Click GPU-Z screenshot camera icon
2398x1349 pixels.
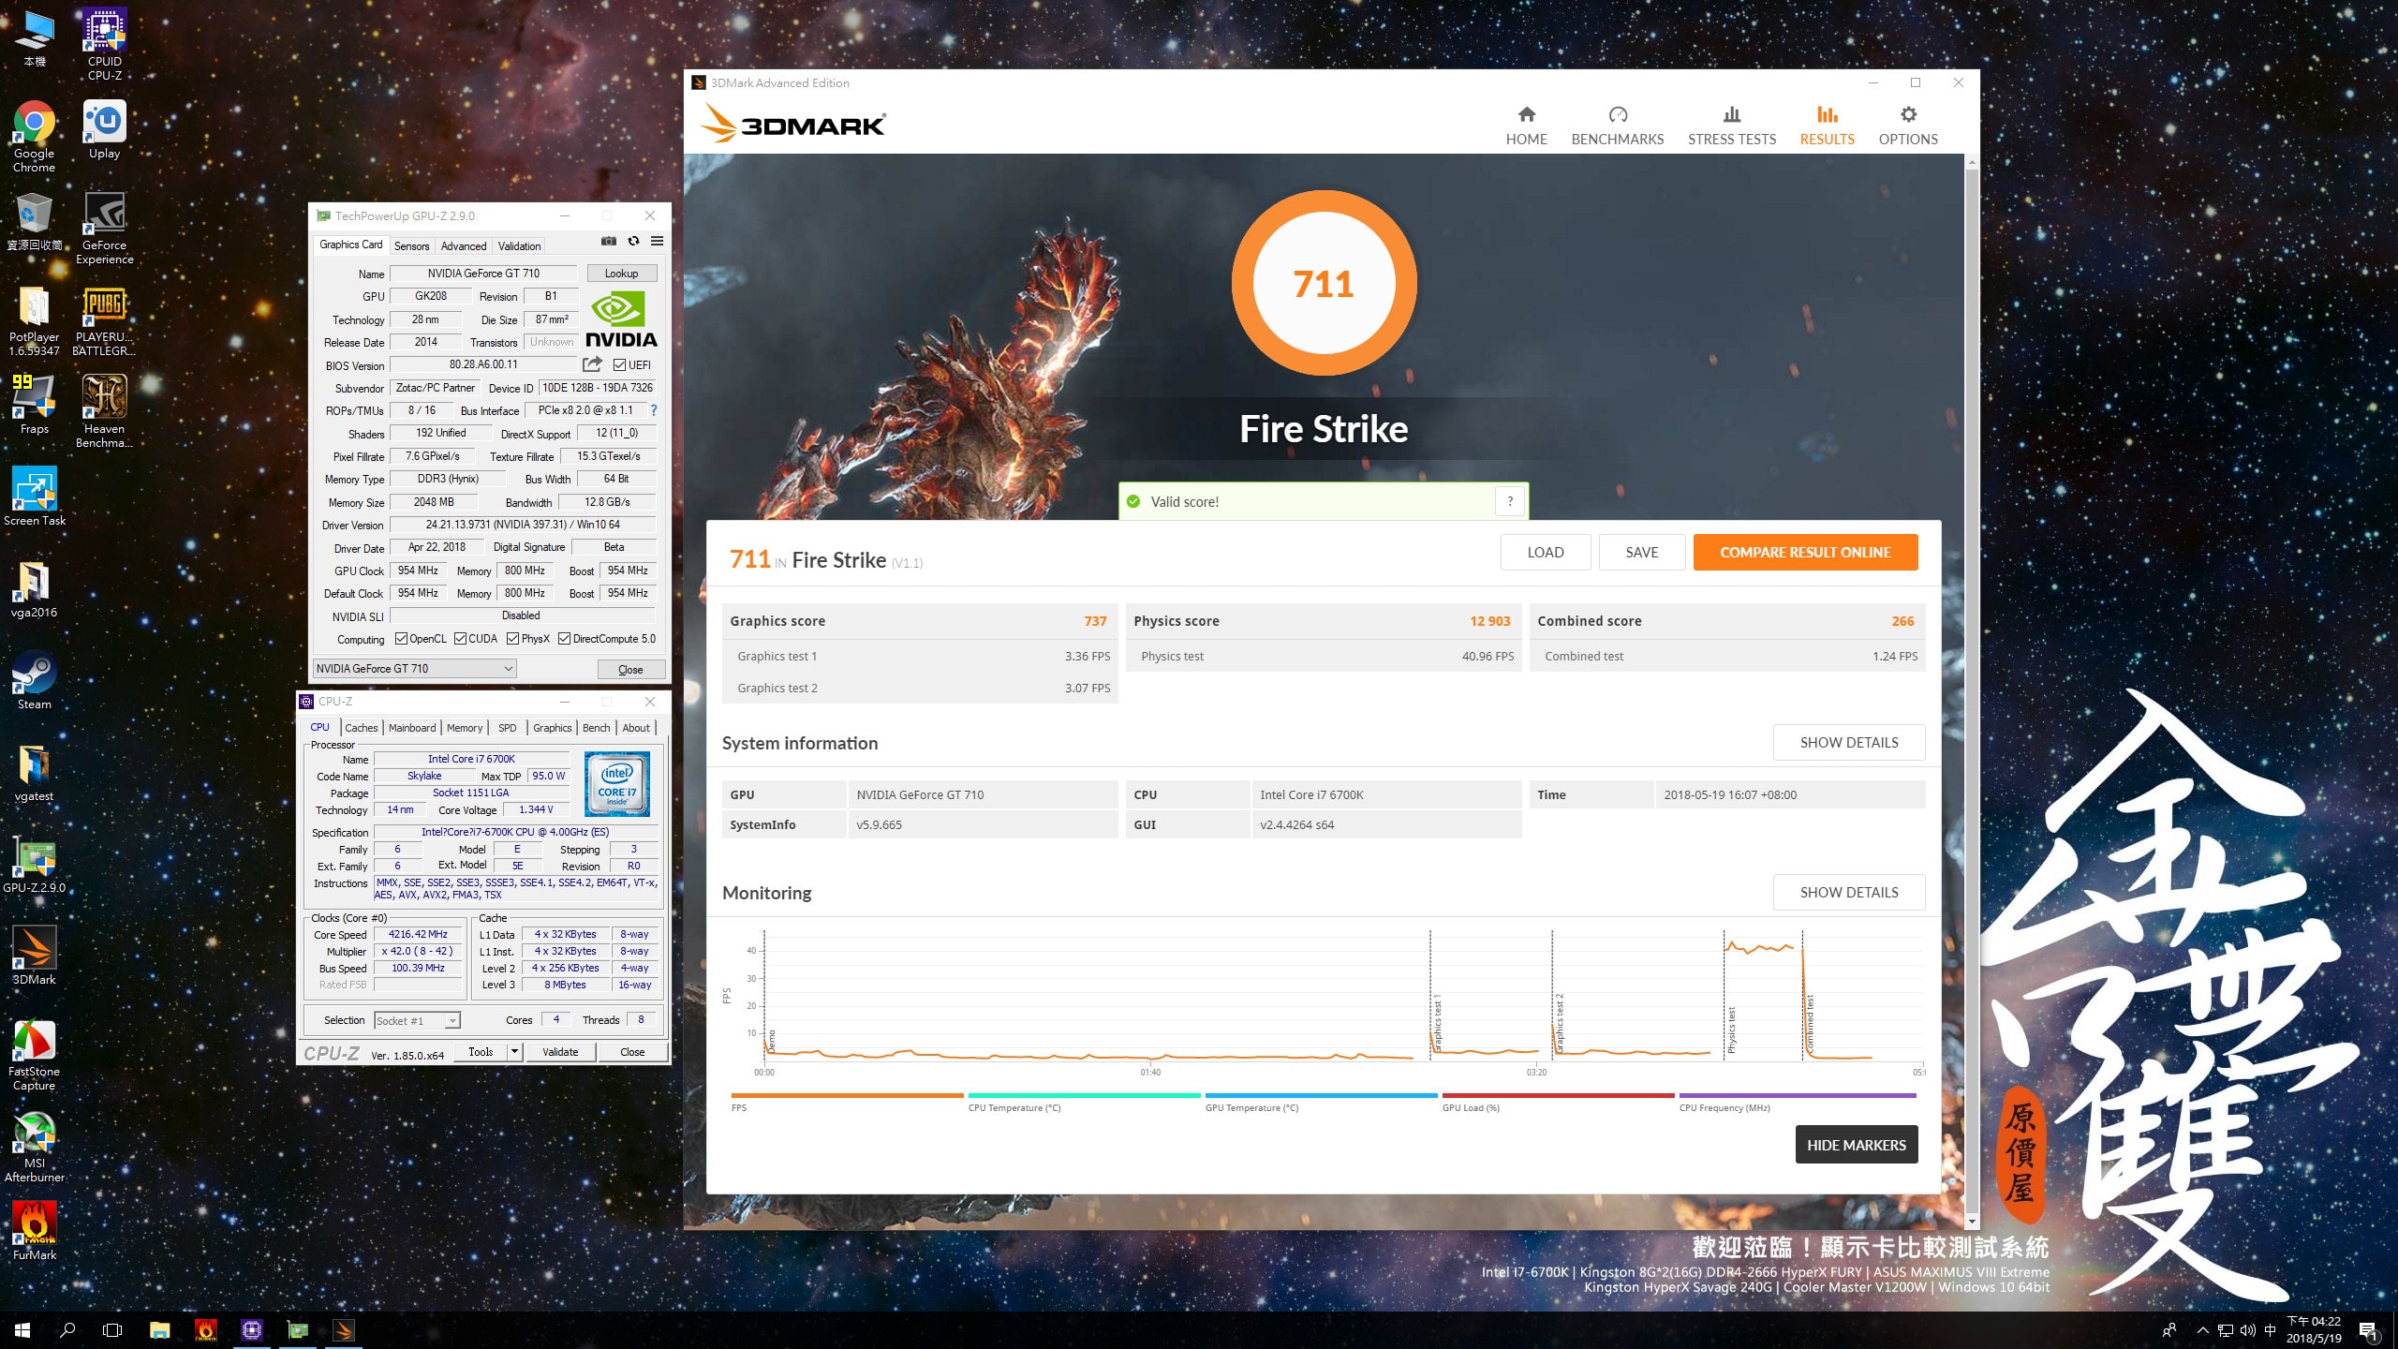tap(609, 242)
